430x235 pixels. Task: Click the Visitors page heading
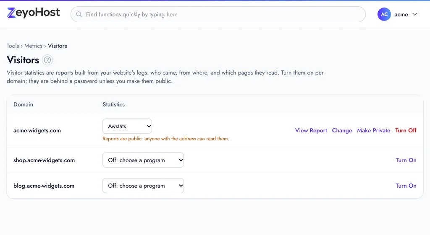click(x=23, y=60)
